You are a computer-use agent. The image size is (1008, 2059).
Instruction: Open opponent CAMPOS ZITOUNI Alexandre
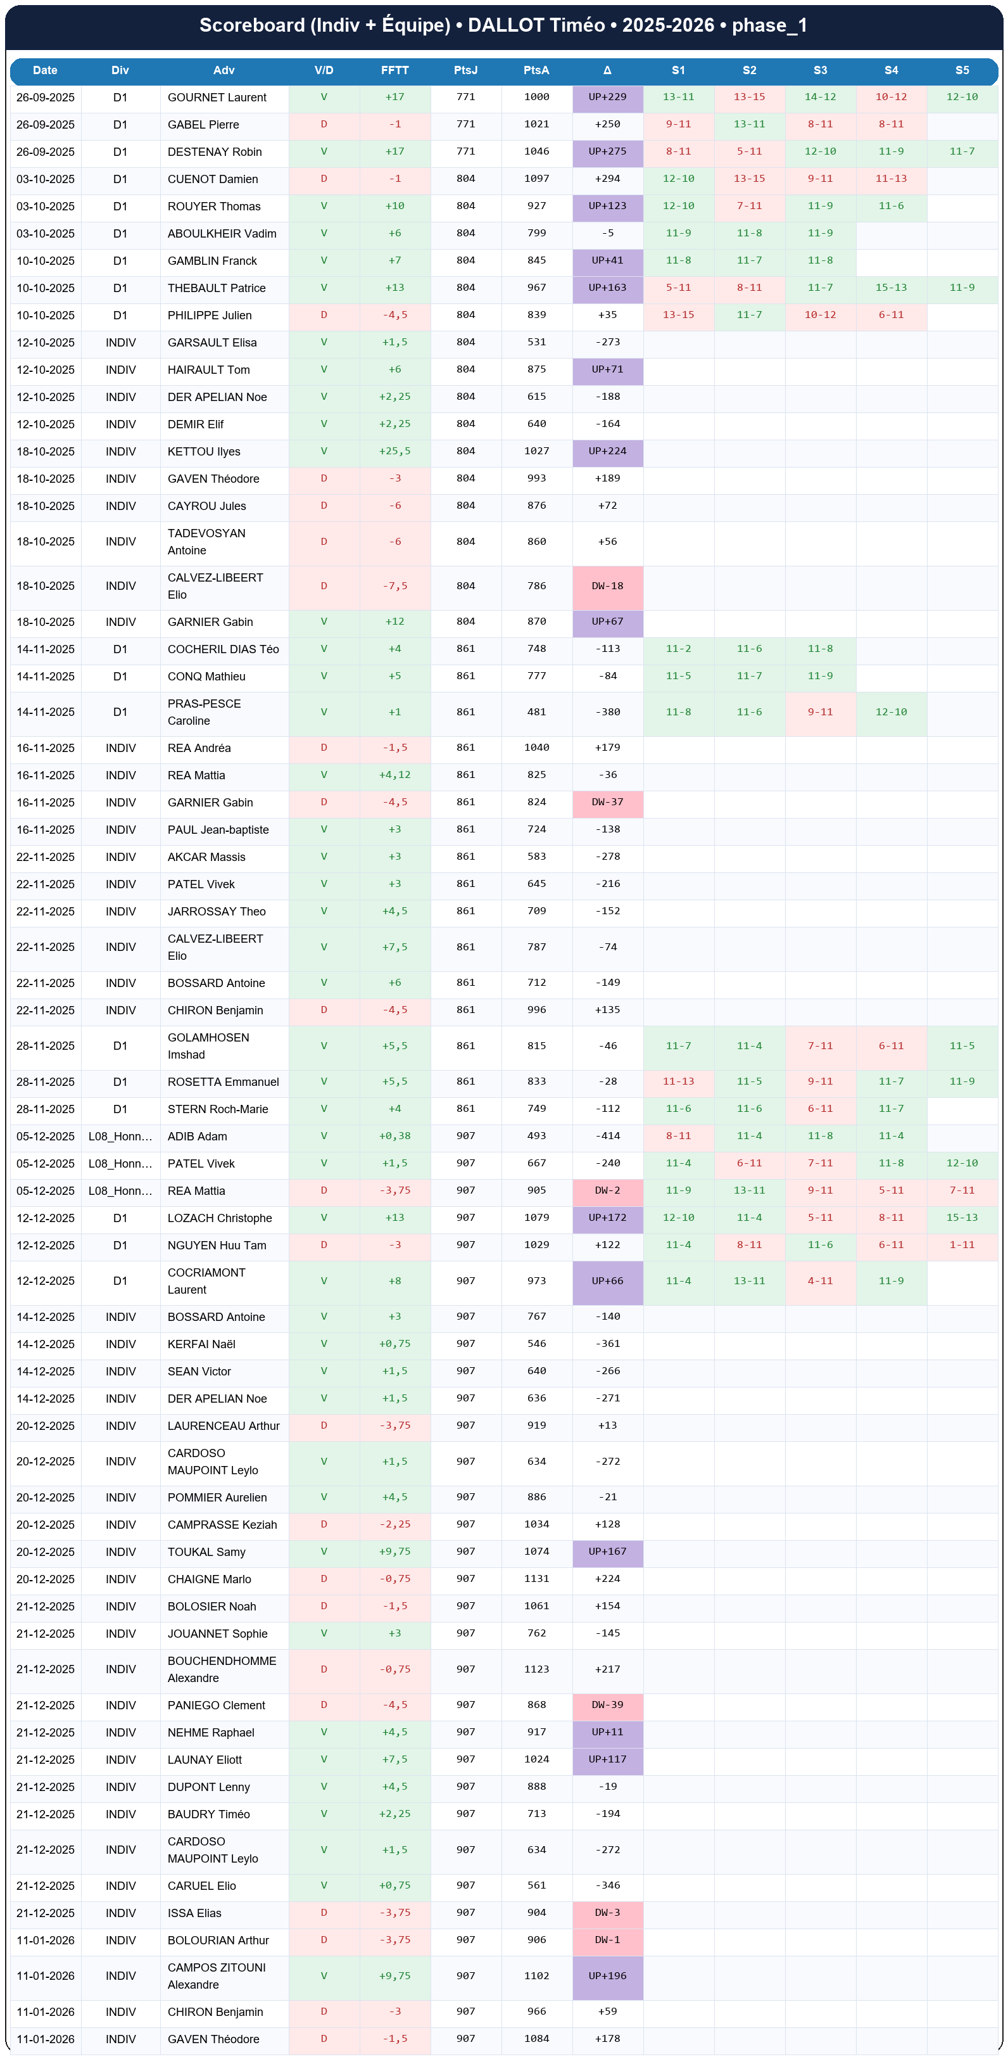[x=217, y=1976]
